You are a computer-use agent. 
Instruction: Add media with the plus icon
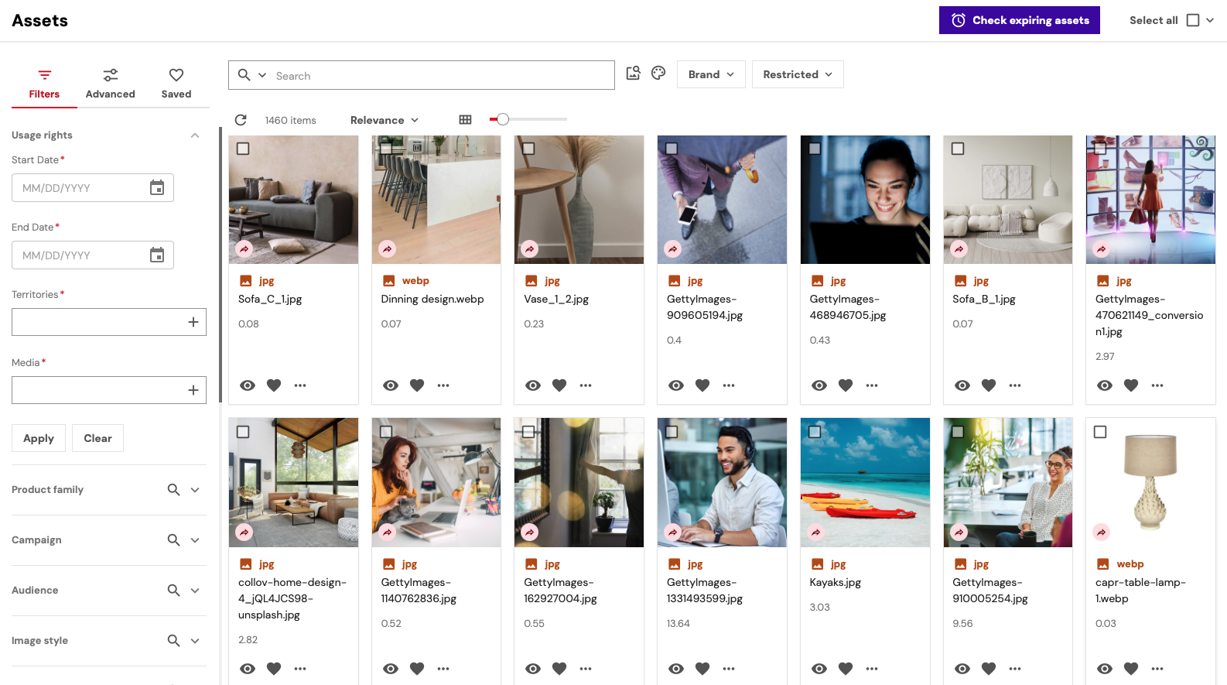point(193,390)
